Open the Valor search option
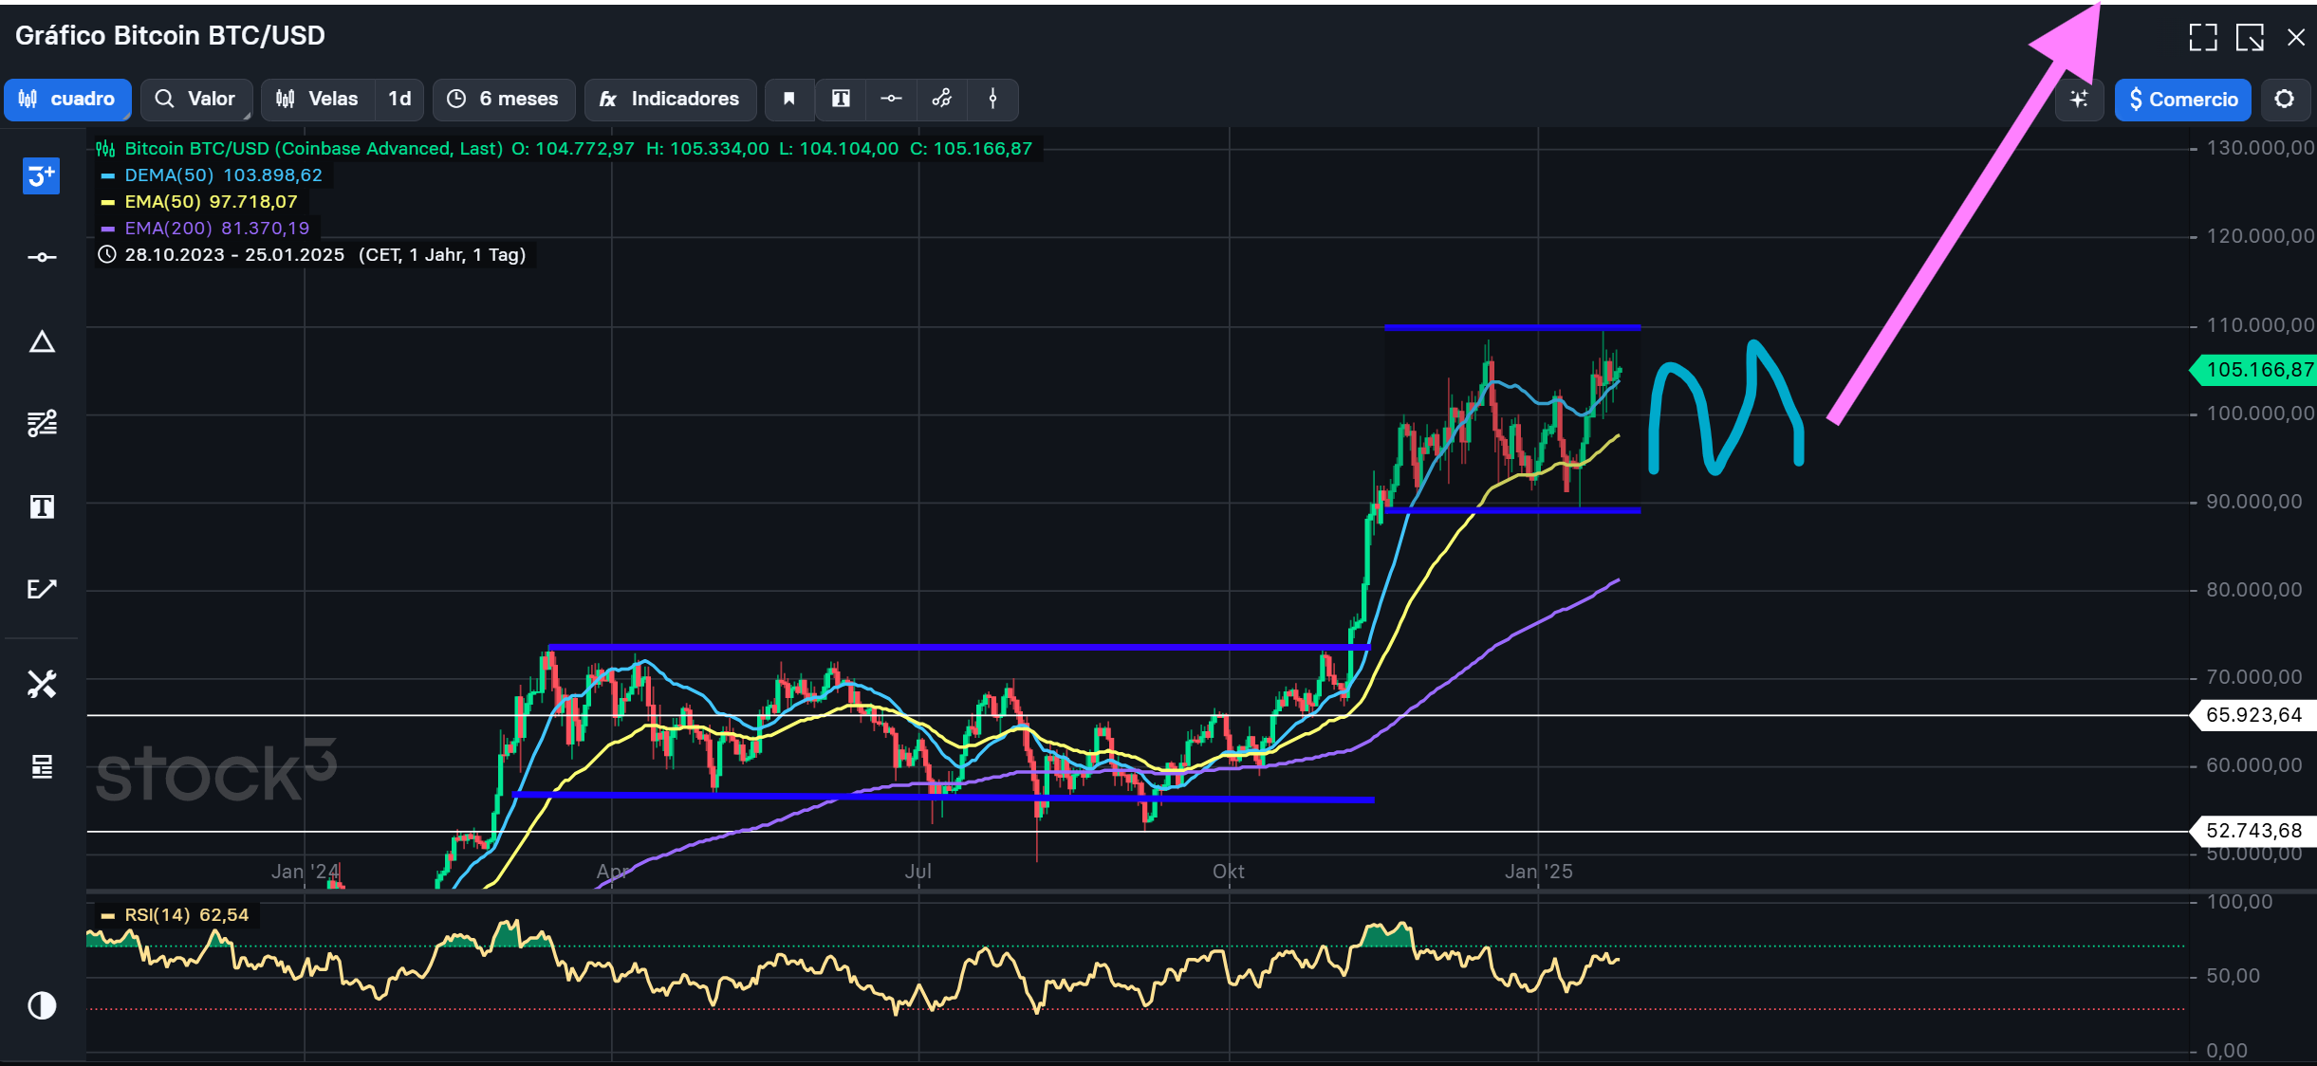This screenshot has width=2317, height=1066. [195, 99]
